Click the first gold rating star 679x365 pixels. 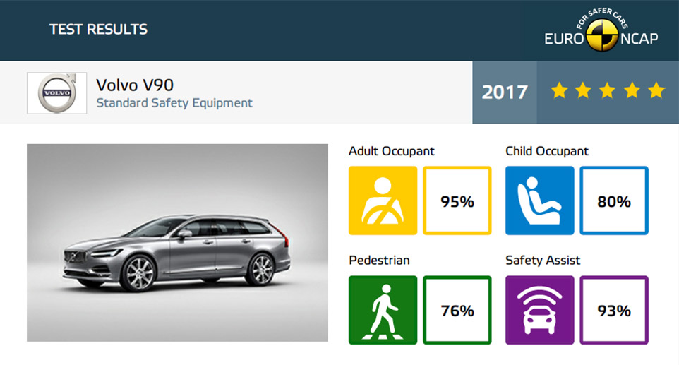click(x=559, y=91)
